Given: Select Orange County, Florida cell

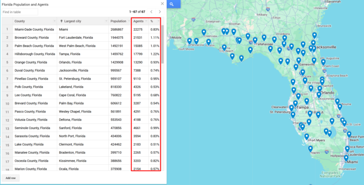Looking at the screenshot, I should pyautogui.click(x=35, y=63).
